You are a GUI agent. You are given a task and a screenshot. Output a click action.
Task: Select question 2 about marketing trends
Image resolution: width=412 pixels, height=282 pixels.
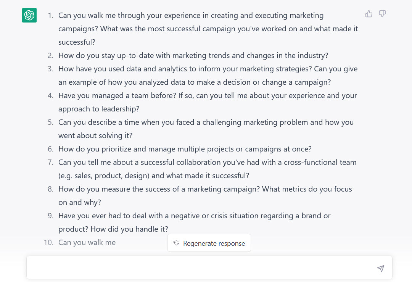193,55
